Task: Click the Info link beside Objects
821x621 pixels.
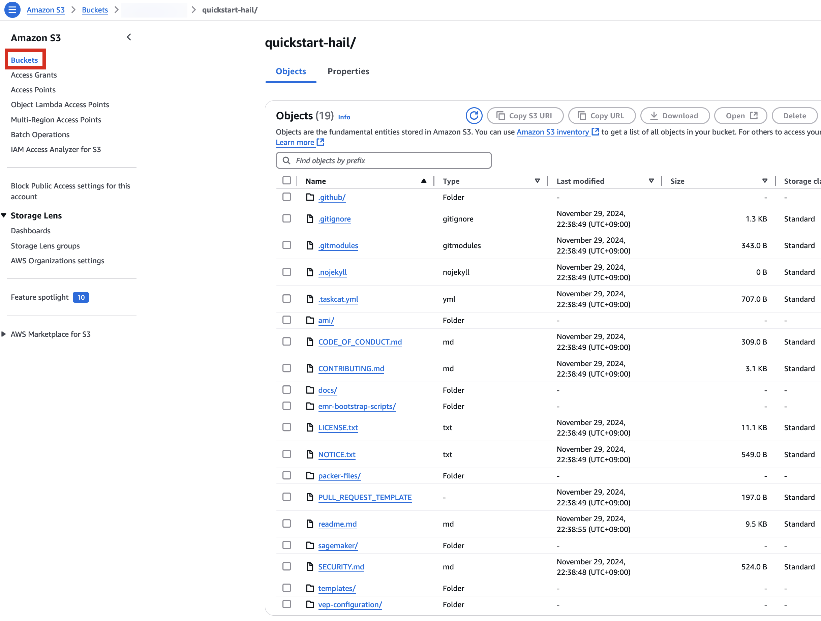Action: pyautogui.click(x=344, y=117)
